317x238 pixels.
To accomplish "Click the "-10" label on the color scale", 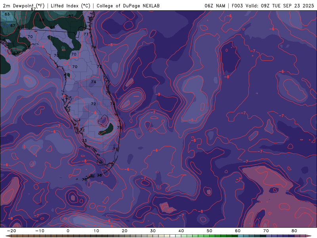I will tap(40, 231).
